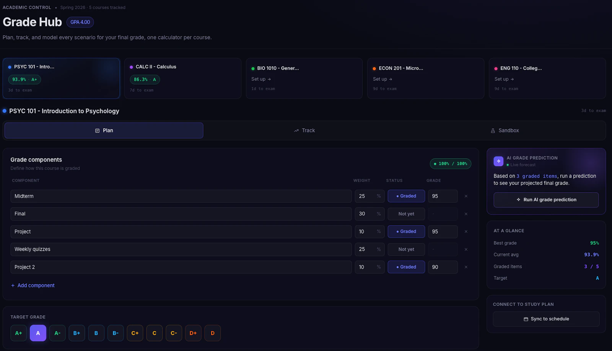Edit the Midterm component name field
The image size is (612, 351).
pos(181,196)
